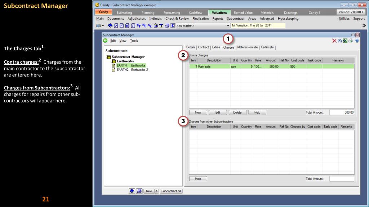The width and height of the screenshot is (369, 207).
Task: Select the Valuations module tab
Action: pos(219,13)
